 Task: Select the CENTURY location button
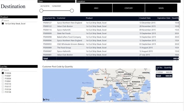[x=128, y=8]
